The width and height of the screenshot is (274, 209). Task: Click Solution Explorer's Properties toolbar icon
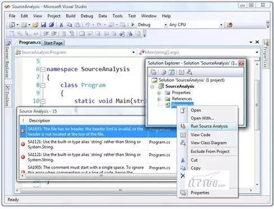(x=154, y=72)
